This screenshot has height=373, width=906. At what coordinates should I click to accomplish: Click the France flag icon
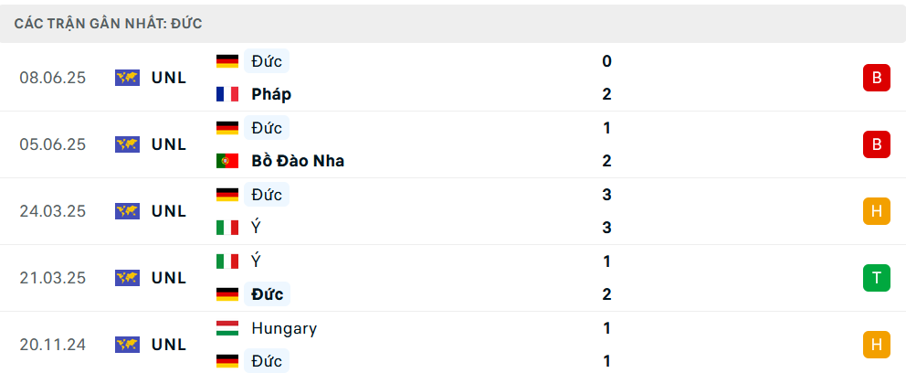tap(226, 94)
